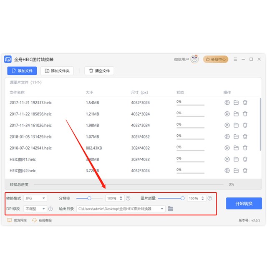
Task: Delete HEIC图片1.heic from list
Action: [x=245, y=159]
